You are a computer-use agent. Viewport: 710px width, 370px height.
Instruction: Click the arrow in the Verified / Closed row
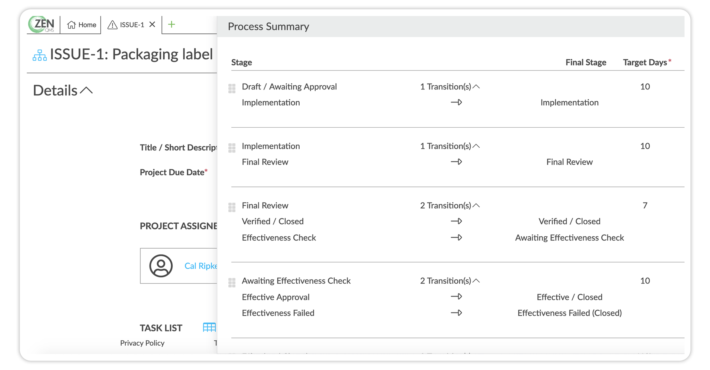(456, 221)
